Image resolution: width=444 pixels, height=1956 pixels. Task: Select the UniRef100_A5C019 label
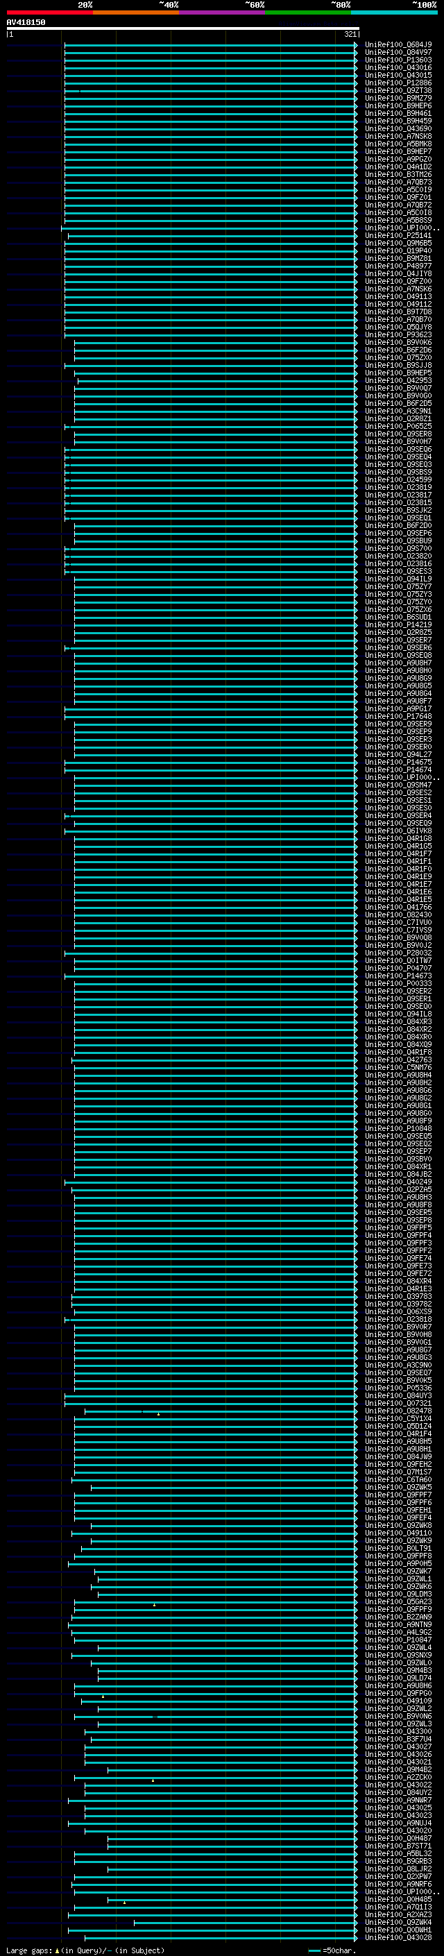coord(398,190)
